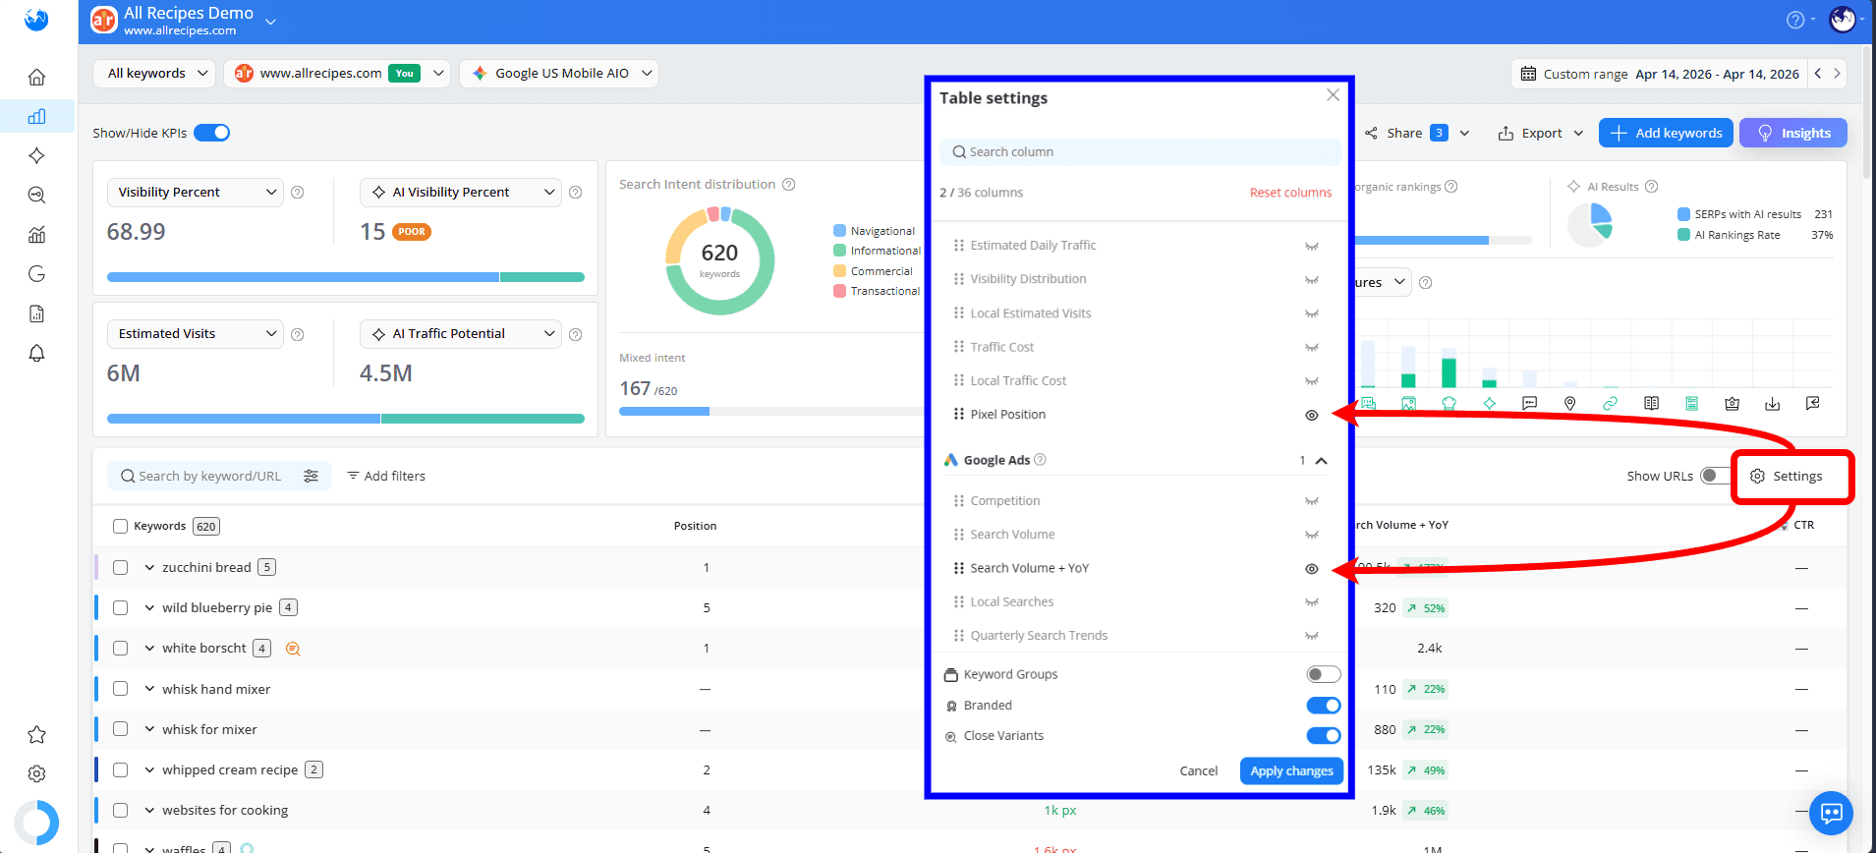Screen dimensions: 1876x854
Task: Click the Mixed intent progress bar
Action: point(771,411)
